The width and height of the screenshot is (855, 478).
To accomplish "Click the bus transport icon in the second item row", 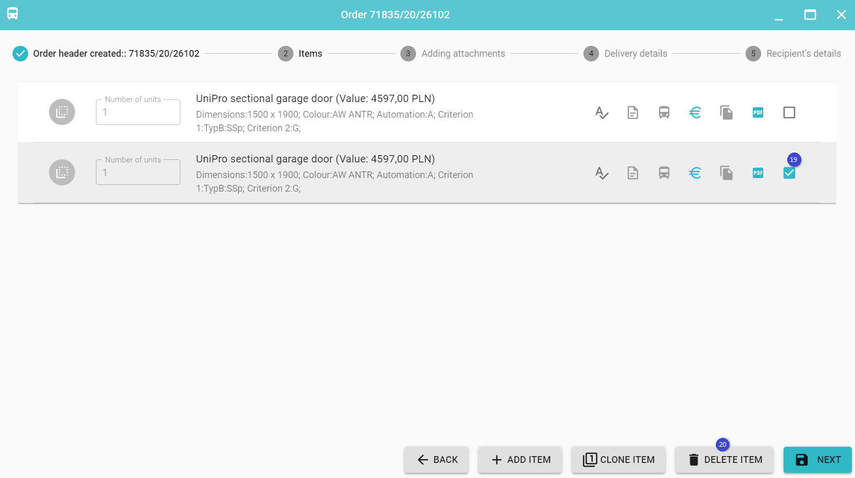I will point(664,173).
